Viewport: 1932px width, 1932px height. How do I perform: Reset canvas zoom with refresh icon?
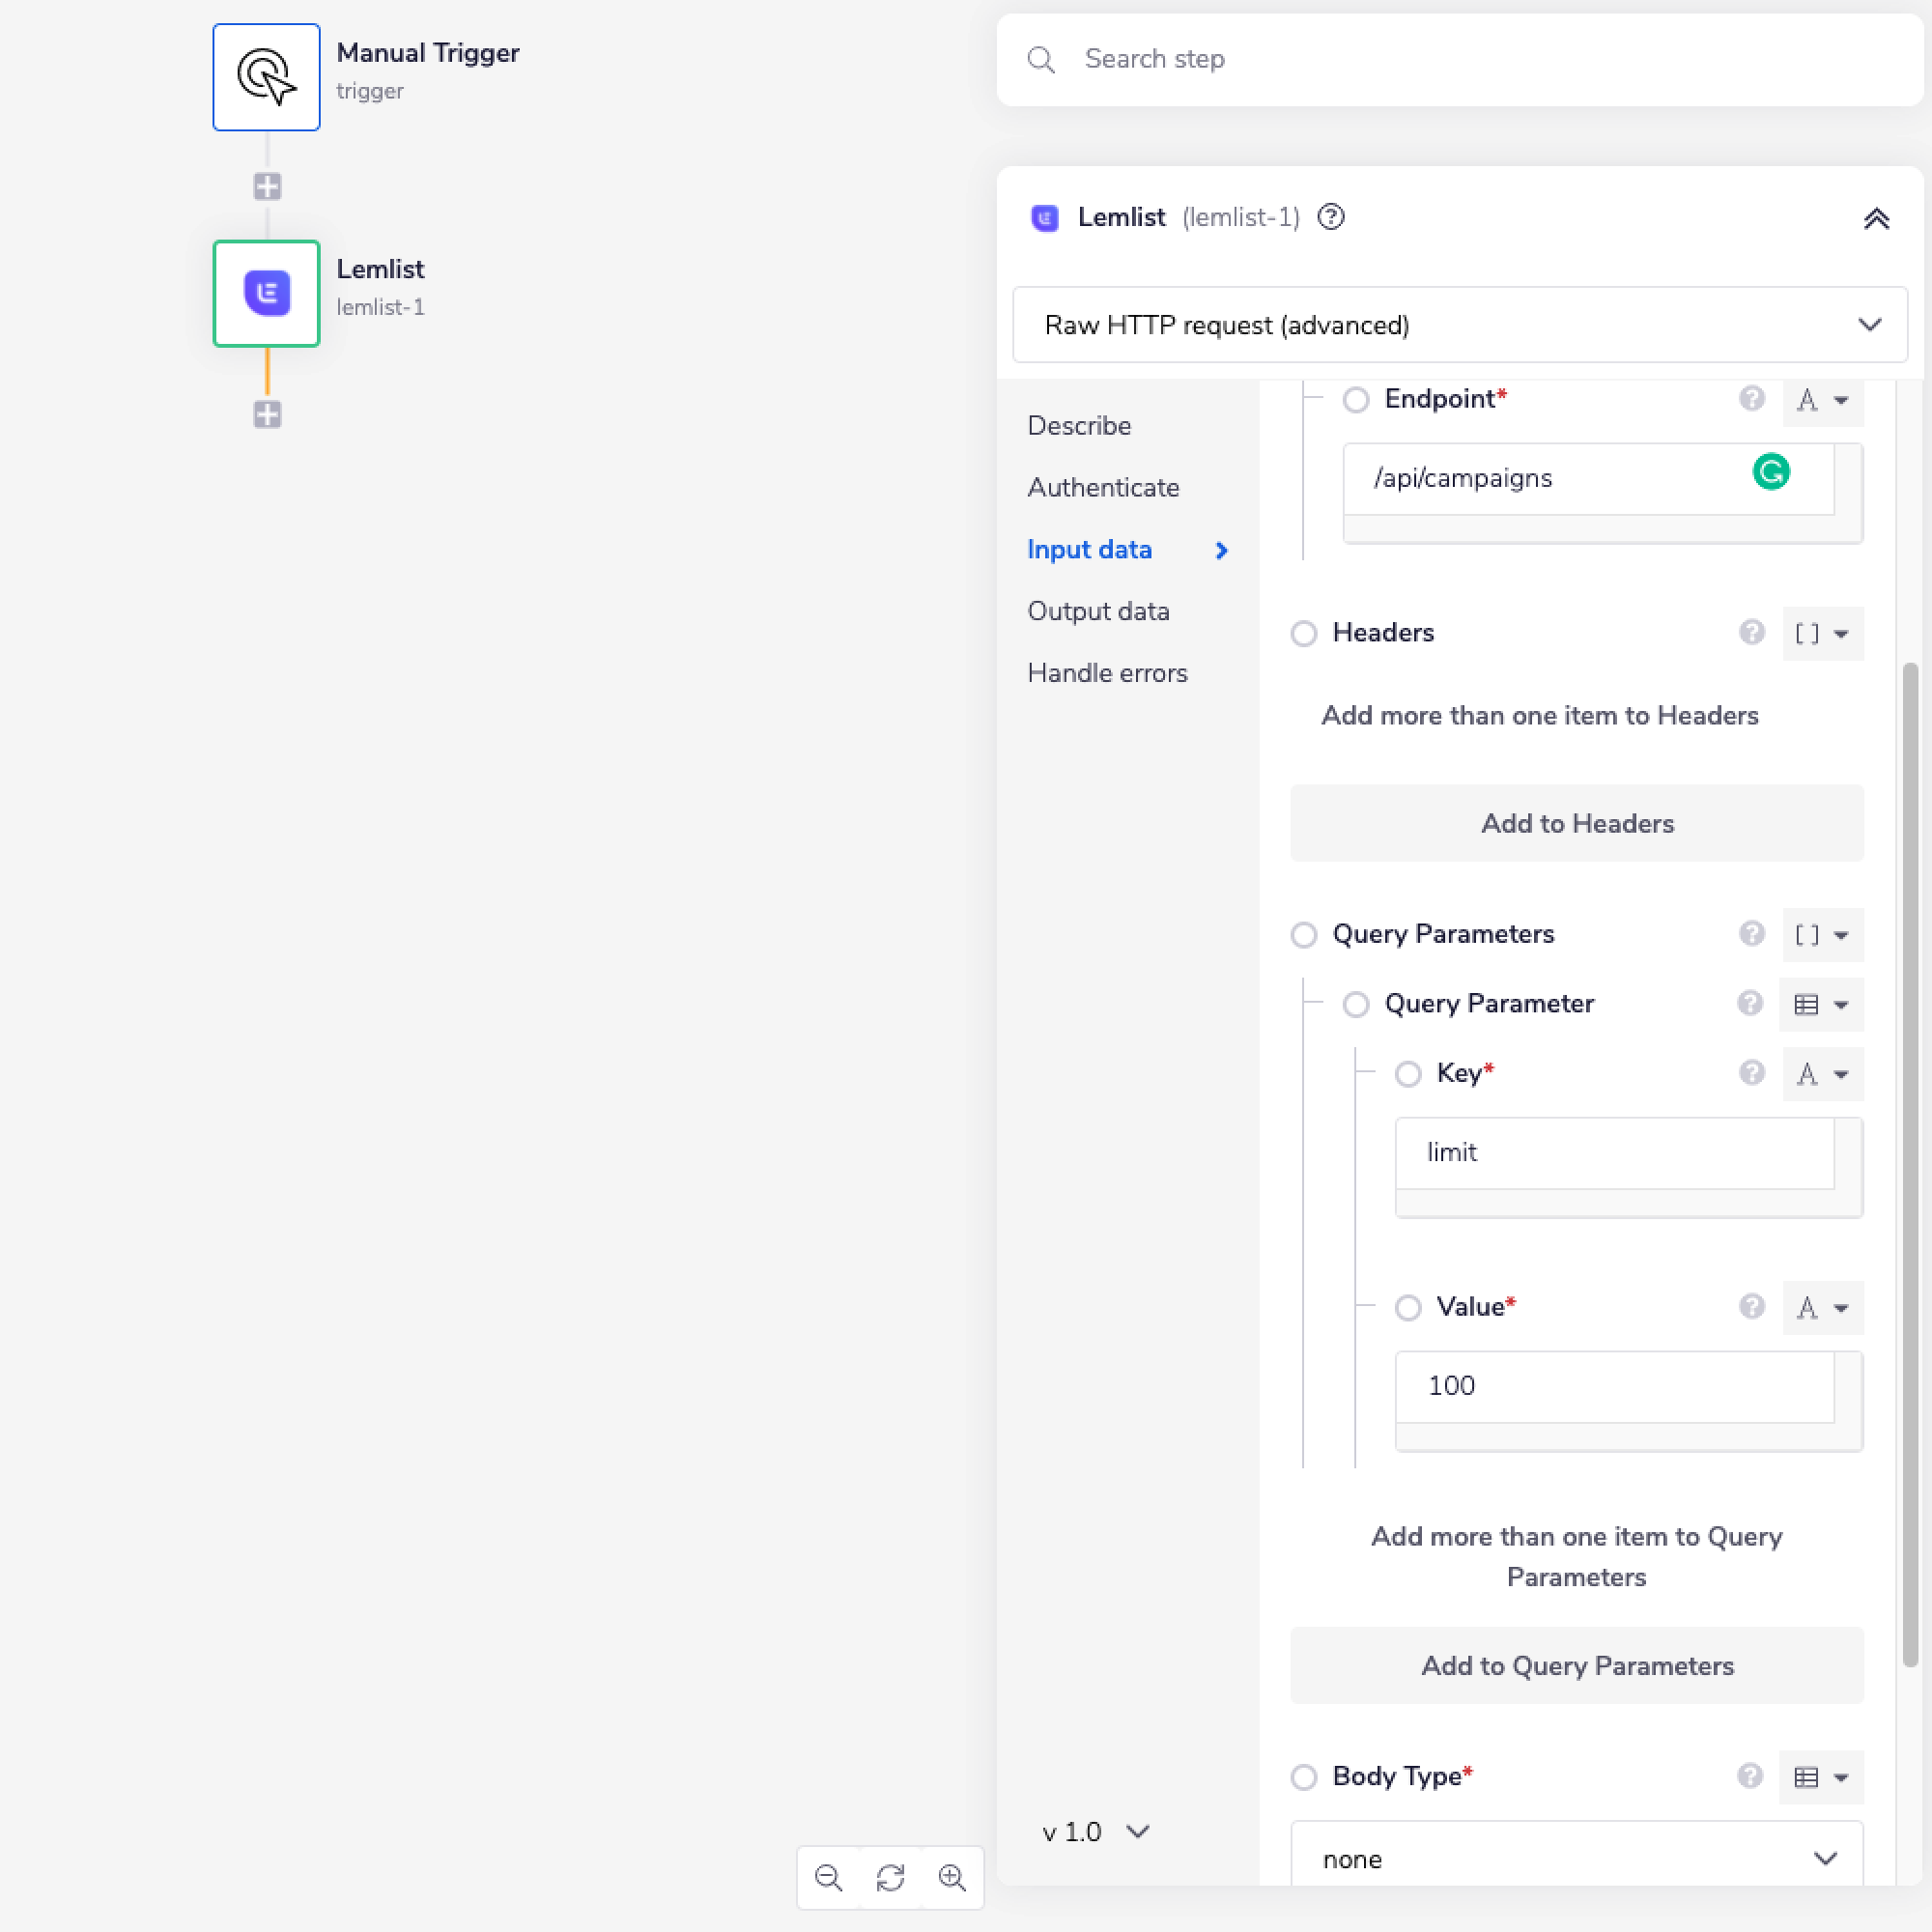click(x=890, y=1878)
